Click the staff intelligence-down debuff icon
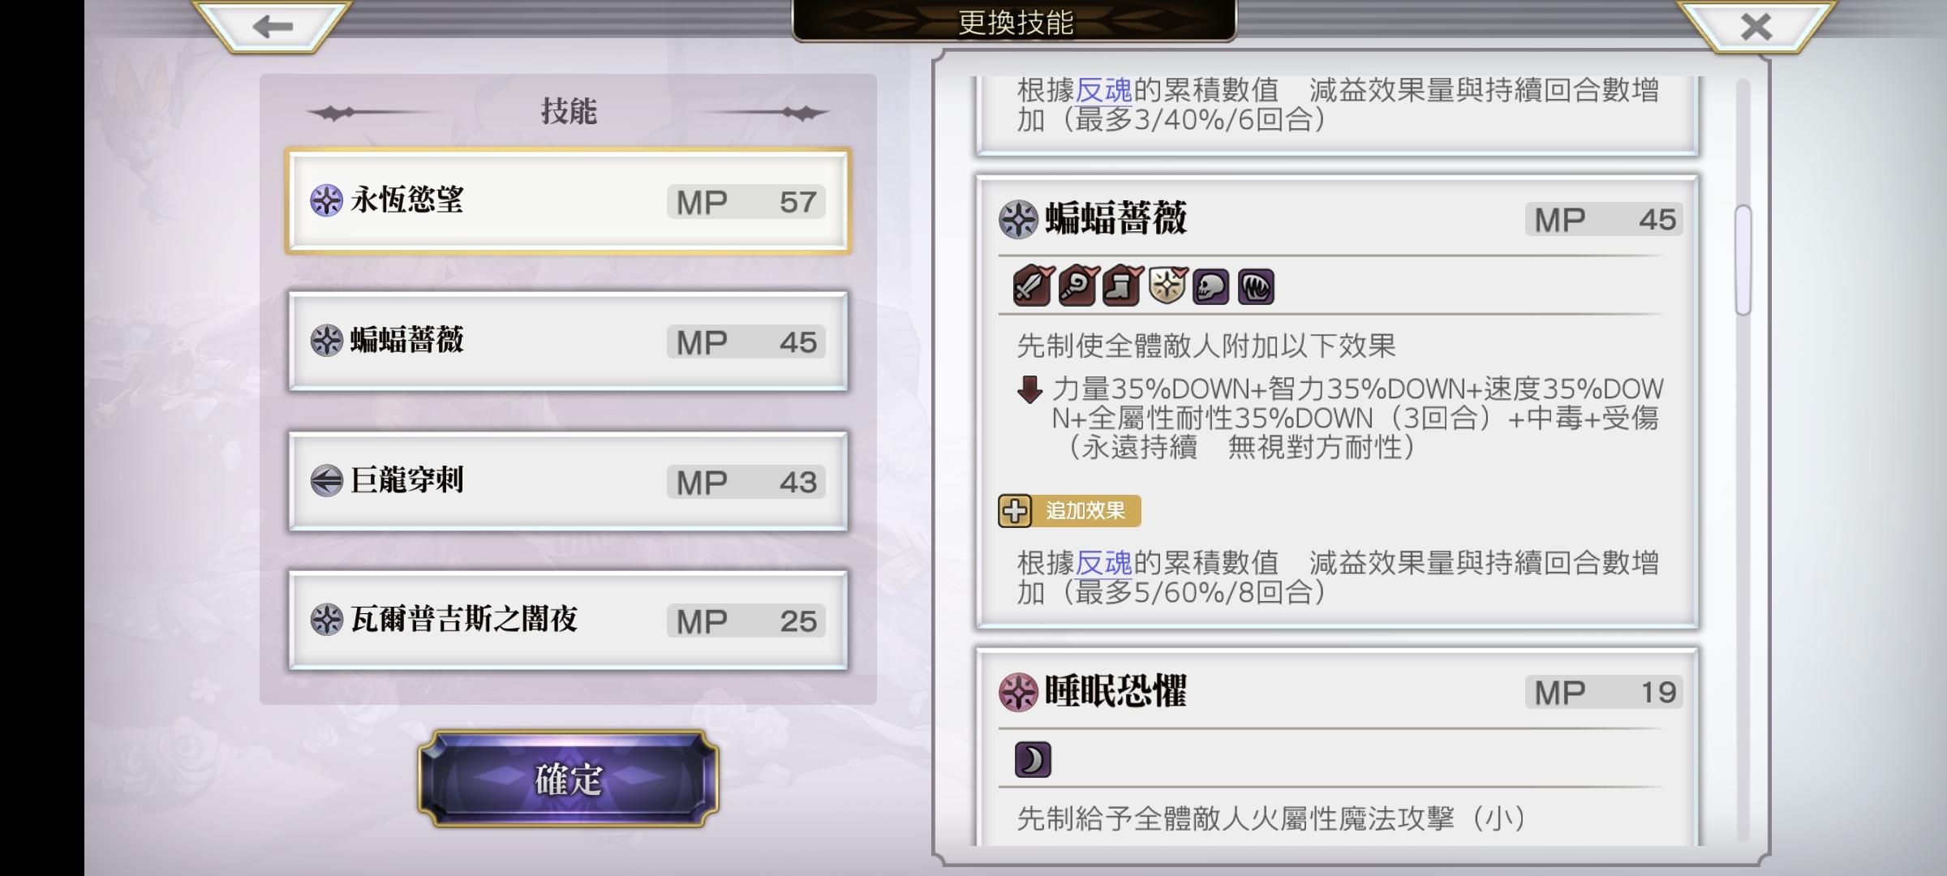This screenshot has height=876, width=1947. coord(1077,286)
